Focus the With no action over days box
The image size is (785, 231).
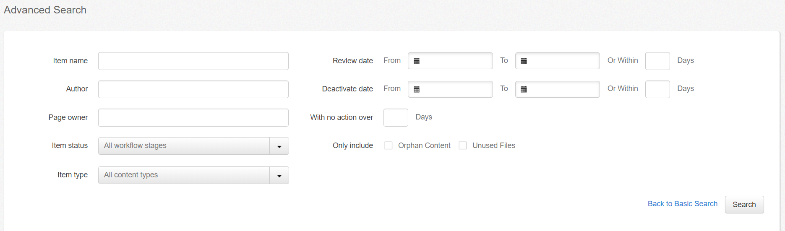[x=396, y=117]
